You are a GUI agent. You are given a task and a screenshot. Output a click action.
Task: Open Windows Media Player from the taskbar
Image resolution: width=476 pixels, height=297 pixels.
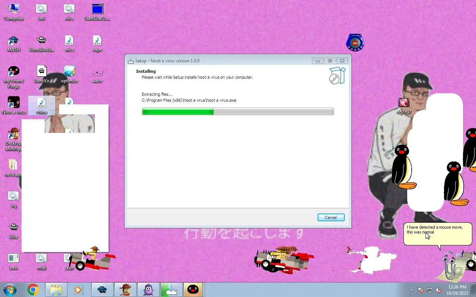[78, 290]
